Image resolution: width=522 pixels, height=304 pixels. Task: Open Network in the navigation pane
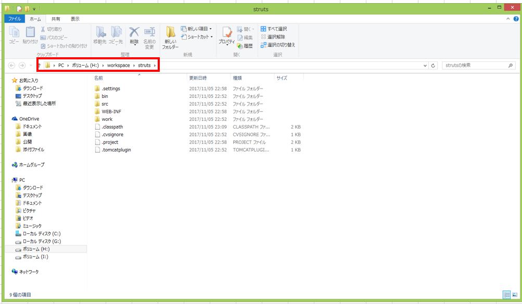[29, 272]
